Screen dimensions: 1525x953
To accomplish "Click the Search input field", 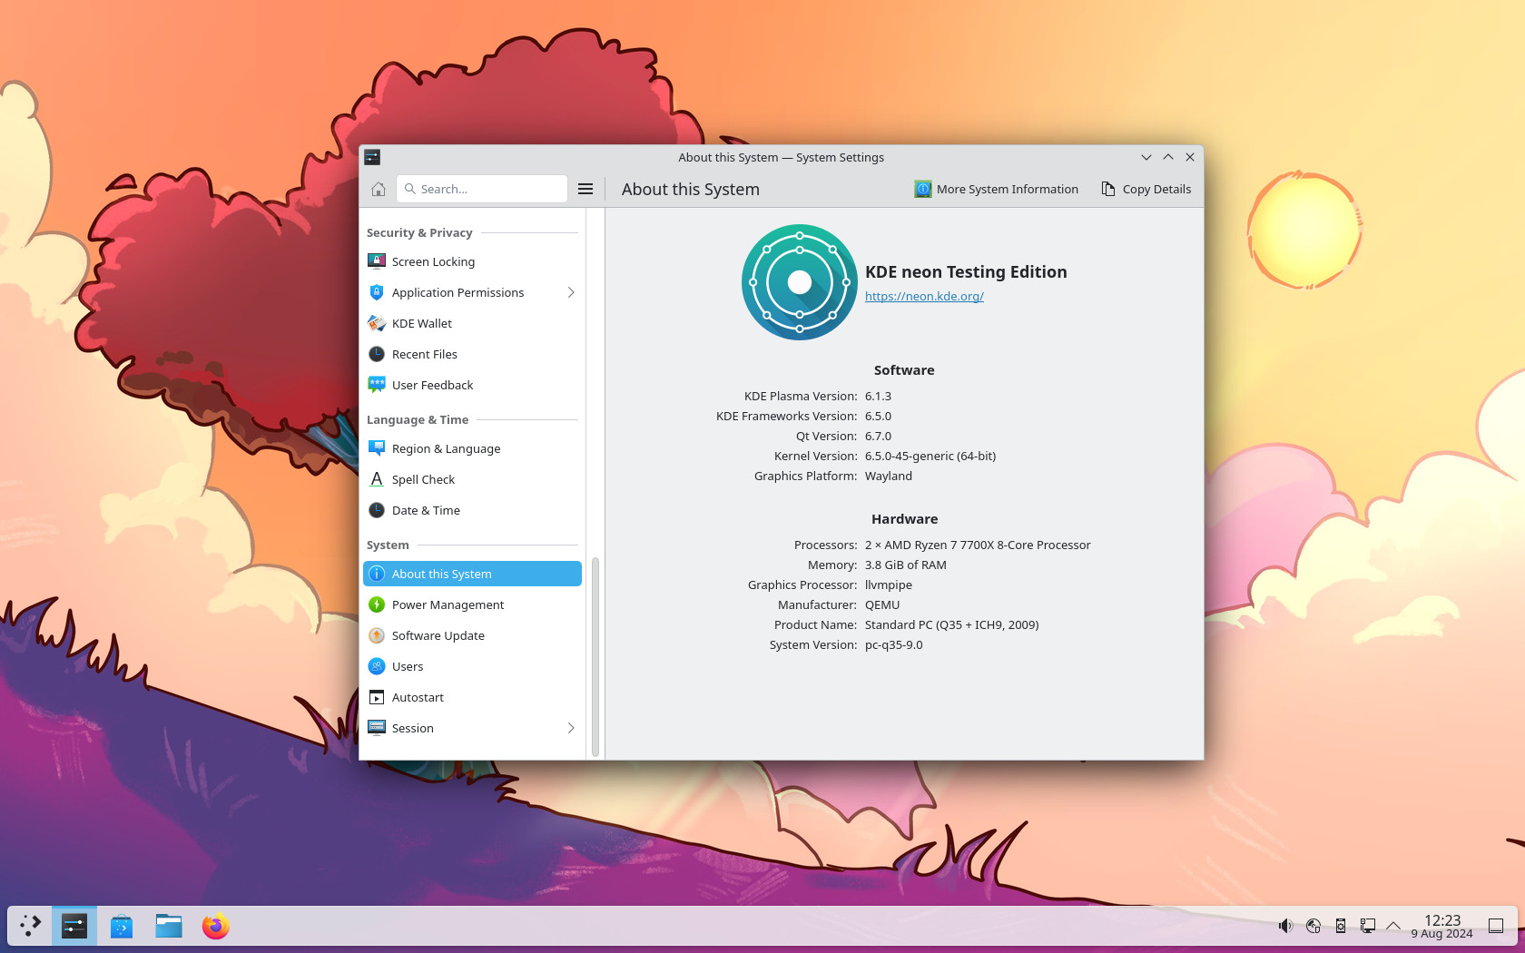I will point(482,189).
